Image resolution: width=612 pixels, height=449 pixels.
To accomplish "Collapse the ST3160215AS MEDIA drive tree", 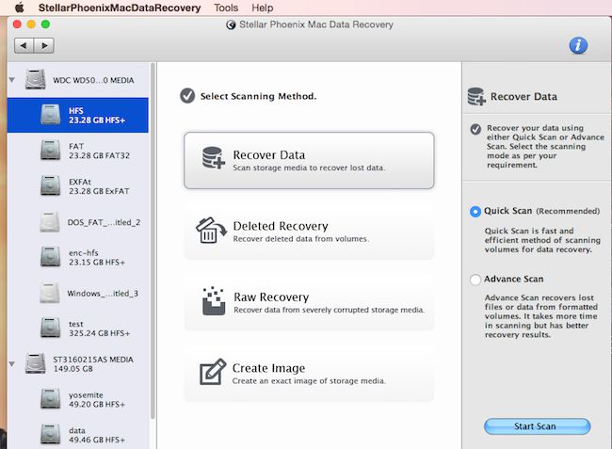I will click(x=12, y=363).
